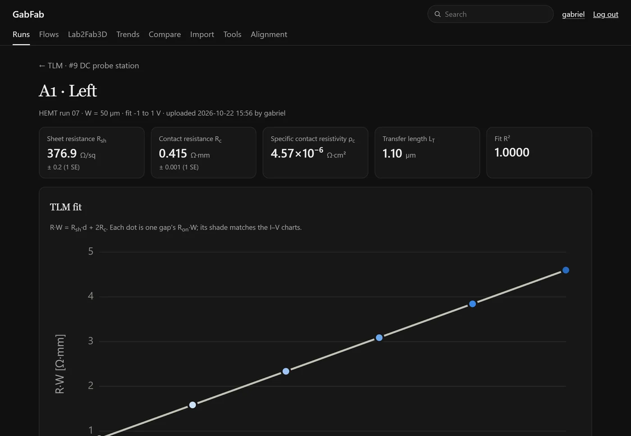Screen dimensions: 631x436
Task: Select the 4.57×10⁻⁶ contact resistivity value
Action: pyautogui.click(x=297, y=153)
